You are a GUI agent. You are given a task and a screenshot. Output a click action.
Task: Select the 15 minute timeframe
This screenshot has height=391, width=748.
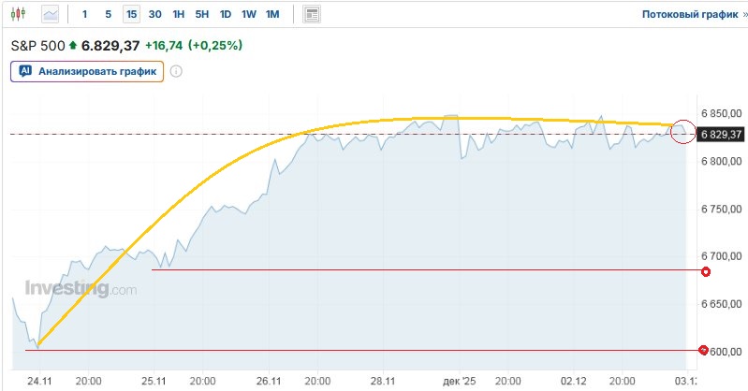(x=131, y=15)
